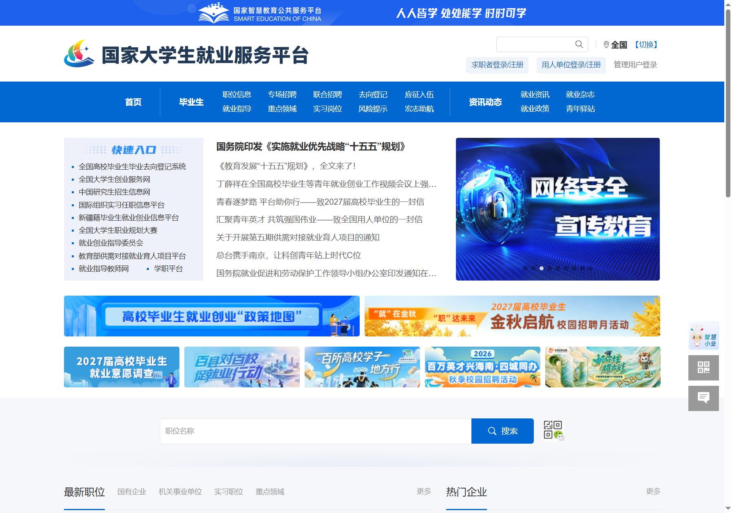
Task: Open 青年驿站 menu item
Action: [x=580, y=109]
